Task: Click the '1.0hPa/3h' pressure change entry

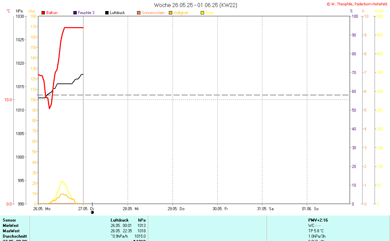Action: point(317,236)
